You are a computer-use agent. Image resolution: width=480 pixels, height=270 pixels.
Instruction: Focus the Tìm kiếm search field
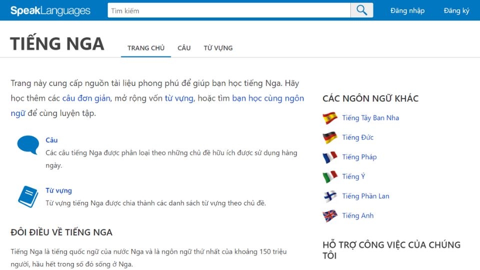[229, 10]
